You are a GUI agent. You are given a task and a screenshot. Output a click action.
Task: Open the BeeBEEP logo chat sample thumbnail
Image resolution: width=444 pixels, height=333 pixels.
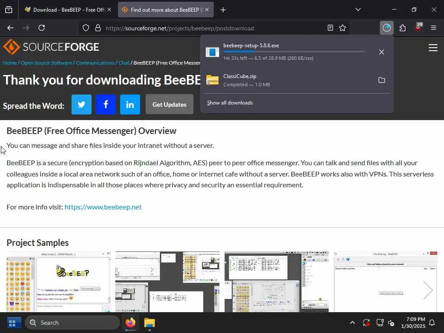(59, 282)
